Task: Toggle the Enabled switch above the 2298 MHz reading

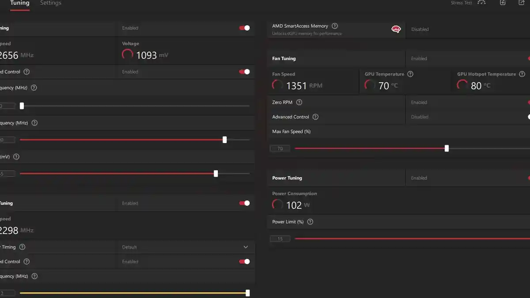Action: [244, 203]
